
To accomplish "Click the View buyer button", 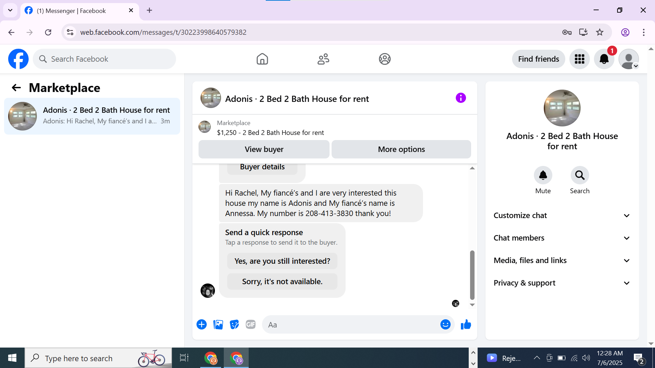I will pos(264,149).
